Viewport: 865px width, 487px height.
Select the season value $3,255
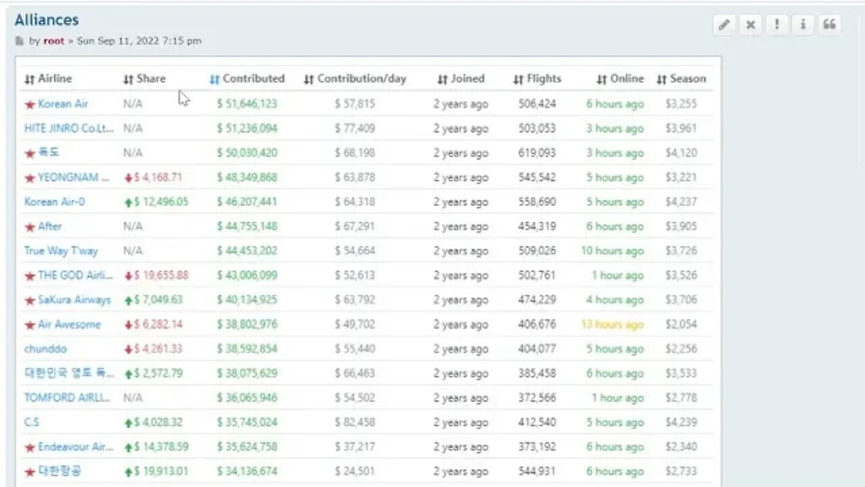click(x=681, y=104)
